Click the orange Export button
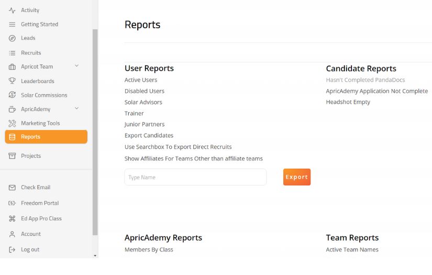432x275 pixels. 297,177
